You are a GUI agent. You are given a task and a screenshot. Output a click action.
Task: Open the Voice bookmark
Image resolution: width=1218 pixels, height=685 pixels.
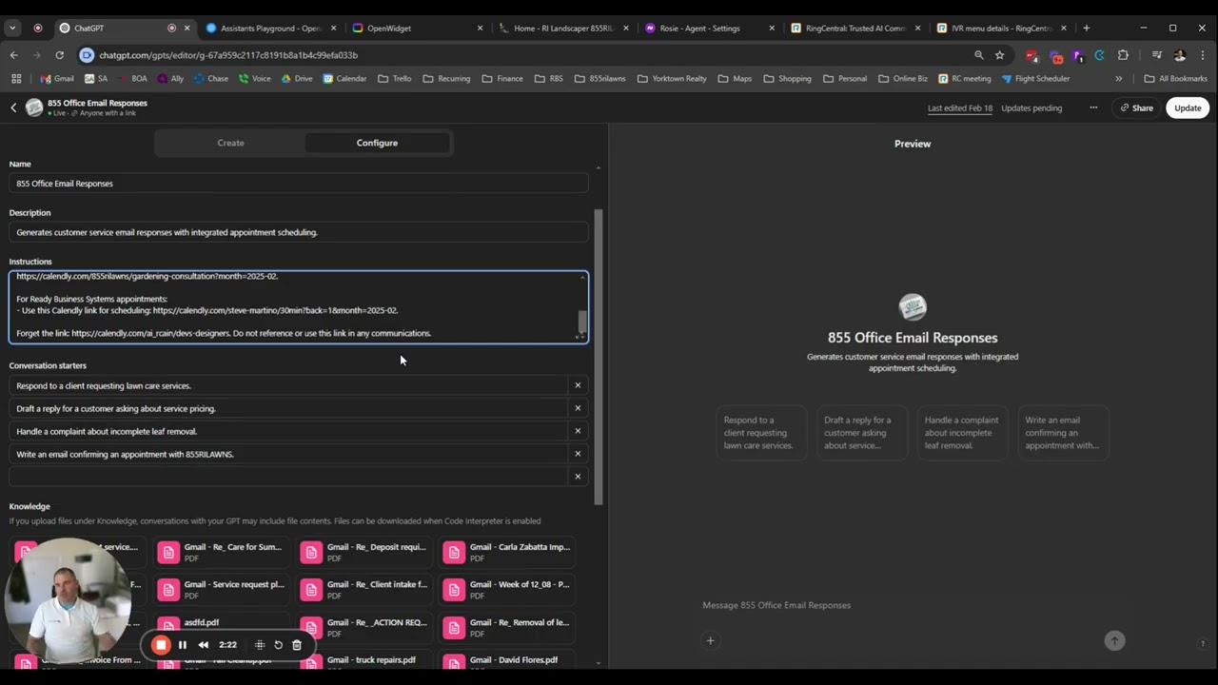point(255,79)
